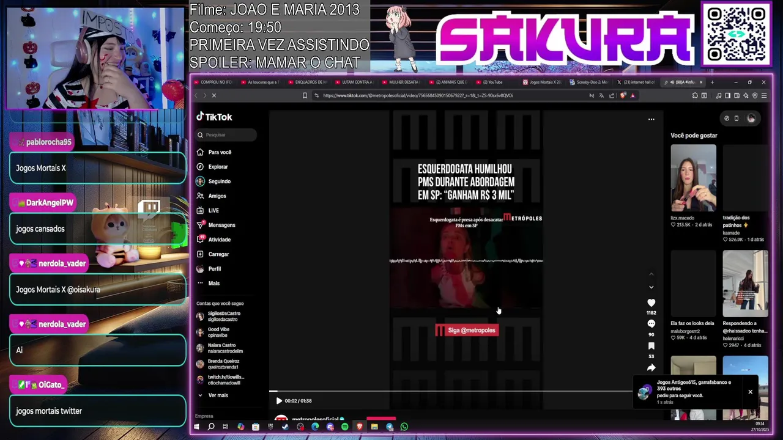Viewport: 783px width, 440px height.
Task: Click the TikTok search field
Action: click(226, 134)
